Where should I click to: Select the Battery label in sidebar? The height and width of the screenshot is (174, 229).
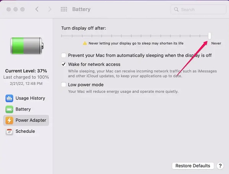pos(23,109)
